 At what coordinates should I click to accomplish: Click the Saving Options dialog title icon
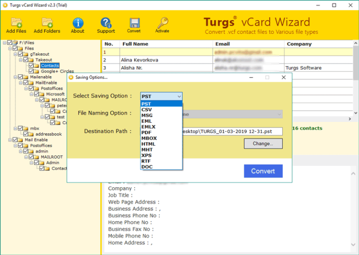click(x=71, y=78)
